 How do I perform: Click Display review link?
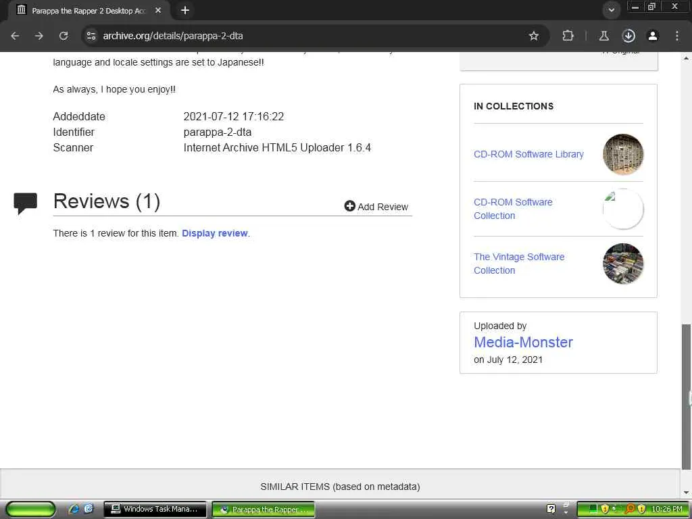click(x=214, y=233)
